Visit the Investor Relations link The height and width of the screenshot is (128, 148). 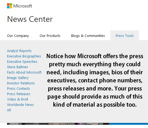(x=21, y=83)
